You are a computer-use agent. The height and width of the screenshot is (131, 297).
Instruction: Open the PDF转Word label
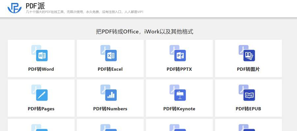click(41, 69)
